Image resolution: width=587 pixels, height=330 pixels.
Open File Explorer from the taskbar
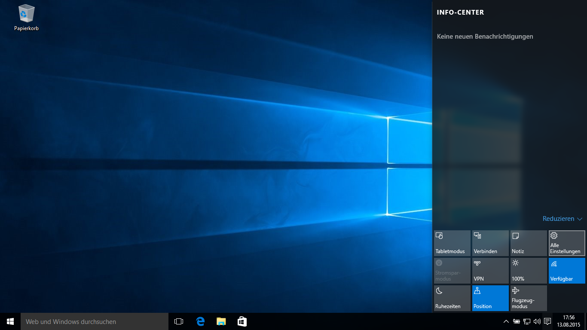click(x=221, y=321)
